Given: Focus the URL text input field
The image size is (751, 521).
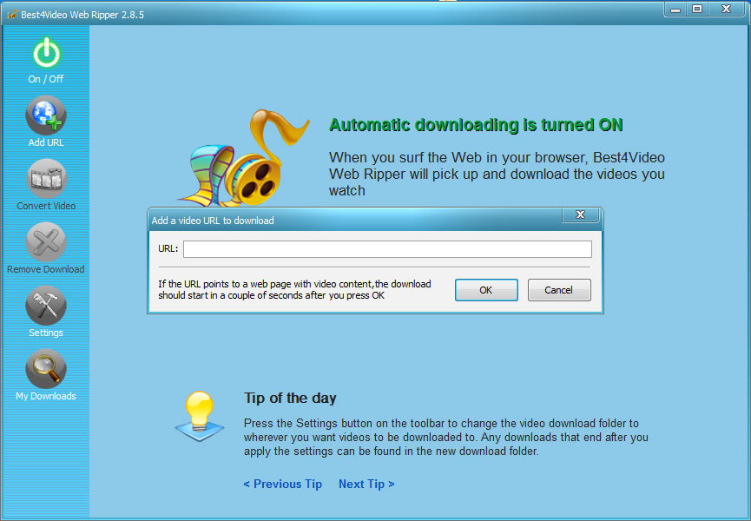Looking at the screenshot, I should pyautogui.click(x=387, y=249).
